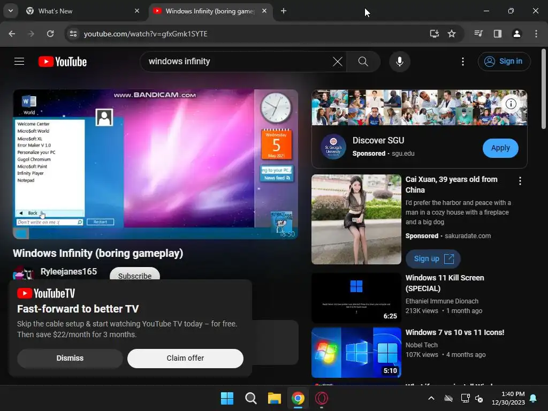Open the Windows Start menu
Viewport: 548px width, 411px height.
coord(227,398)
